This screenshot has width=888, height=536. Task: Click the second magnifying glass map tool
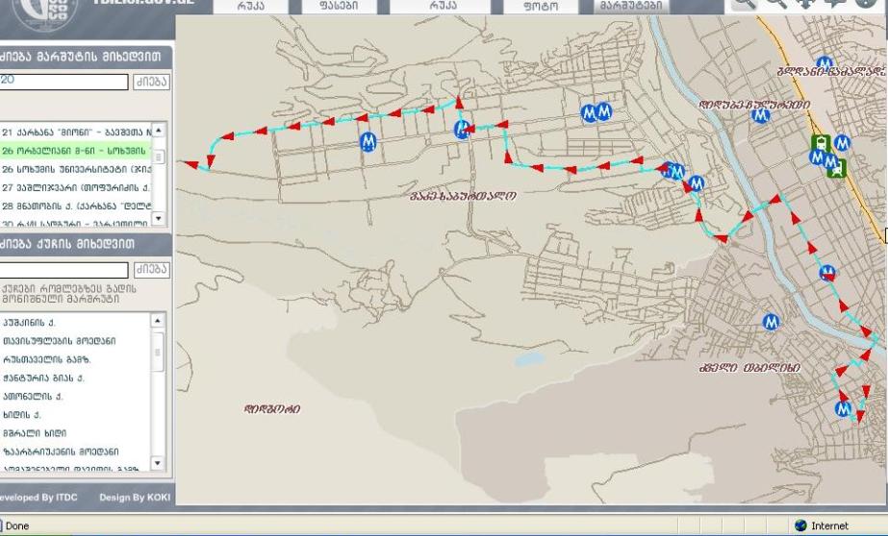(775, 4)
